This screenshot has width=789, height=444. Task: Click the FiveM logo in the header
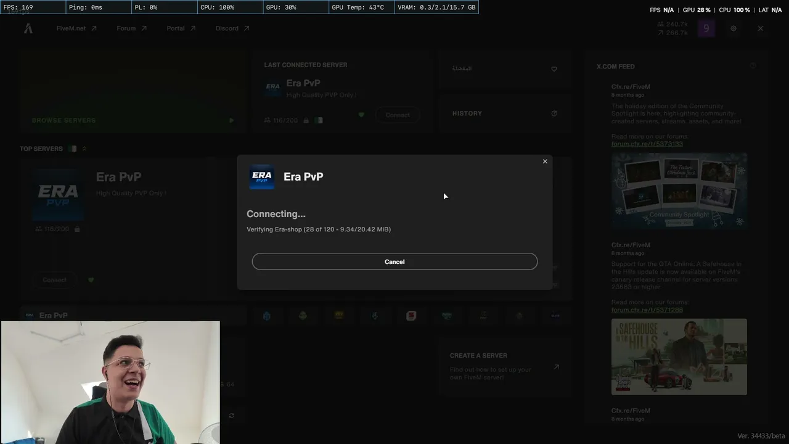pos(28,28)
